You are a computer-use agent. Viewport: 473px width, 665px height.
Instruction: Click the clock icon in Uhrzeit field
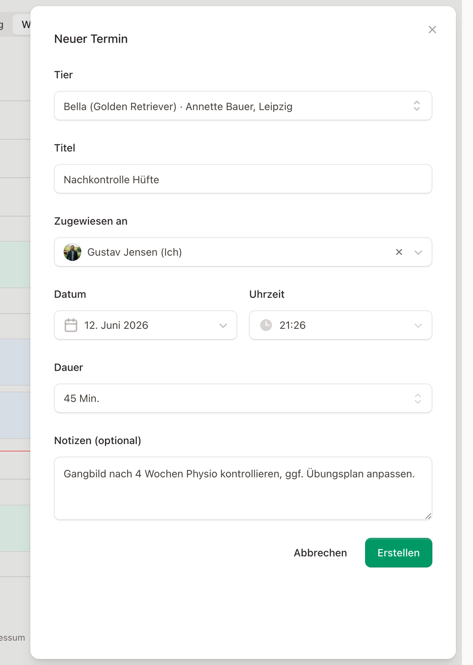click(x=266, y=325)
